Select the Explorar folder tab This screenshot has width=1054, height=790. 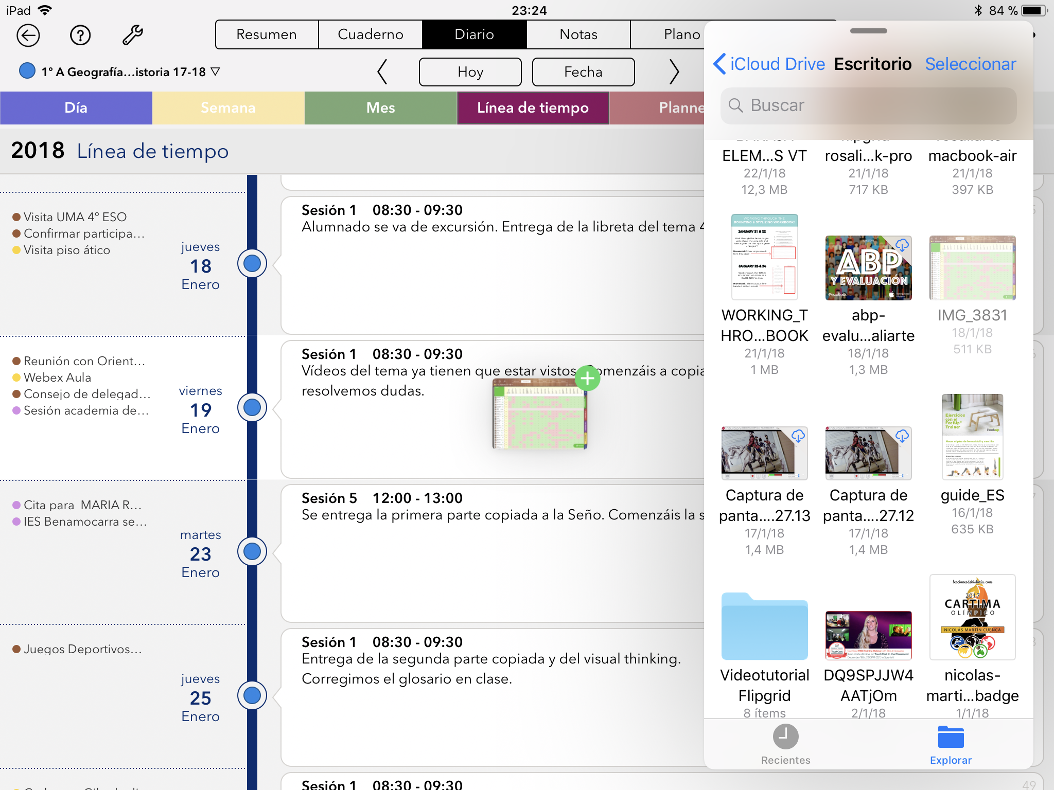(950, 744)
